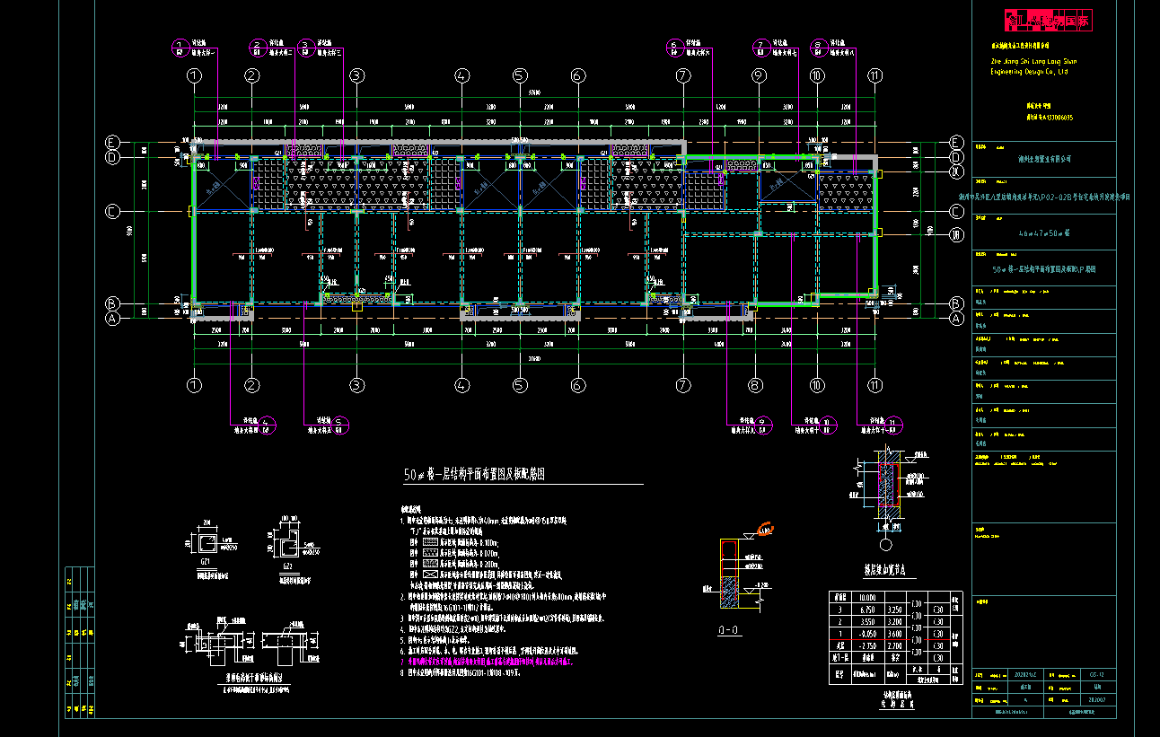
Task: Click elevation cell -0.050 in floor table
Action: (866, 633)
